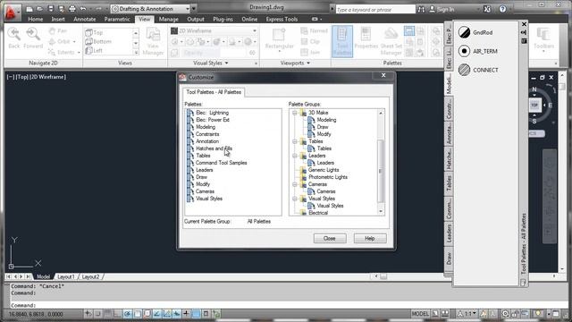The width and height of the screenshot is (572, 322).
Task: Collapse the Tables palette group node
Action: point(294,141)
